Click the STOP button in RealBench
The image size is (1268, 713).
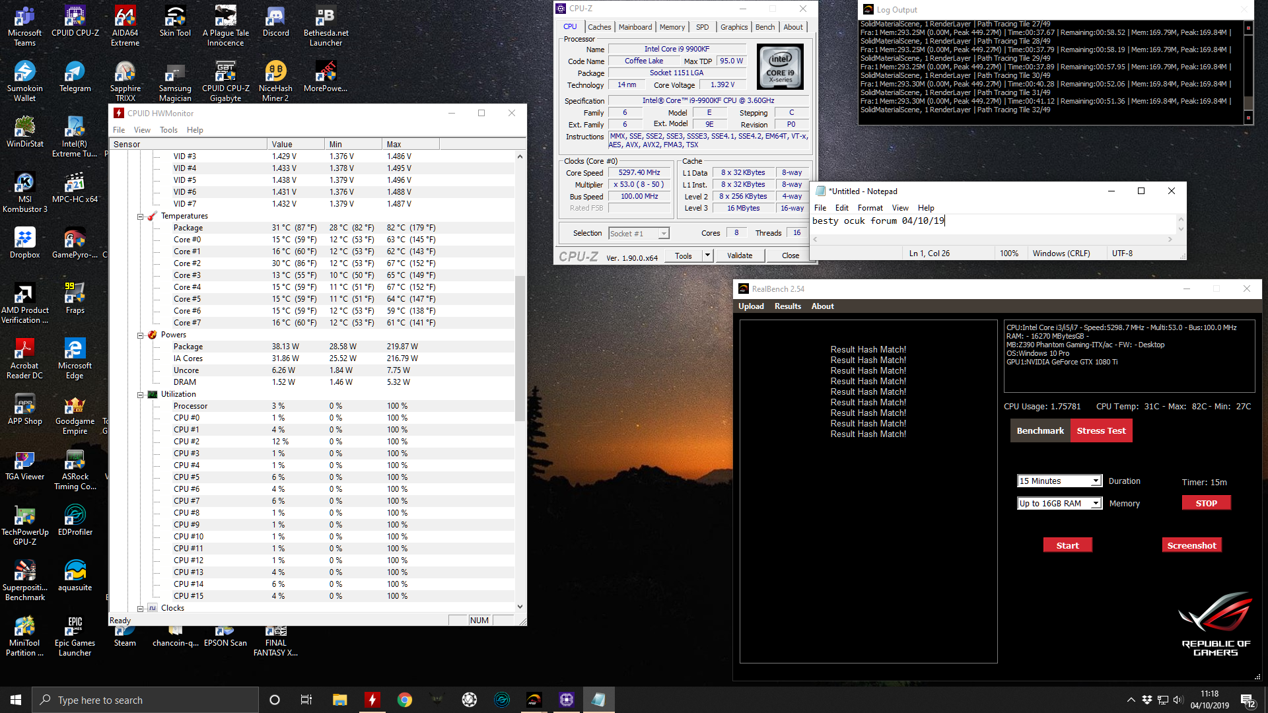pos(1206,504)
